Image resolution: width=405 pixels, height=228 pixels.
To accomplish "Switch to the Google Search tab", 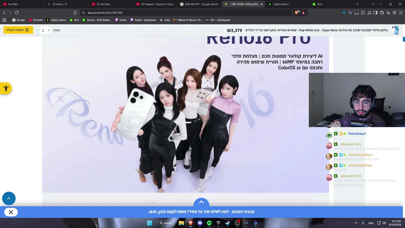I will point(200,4).
